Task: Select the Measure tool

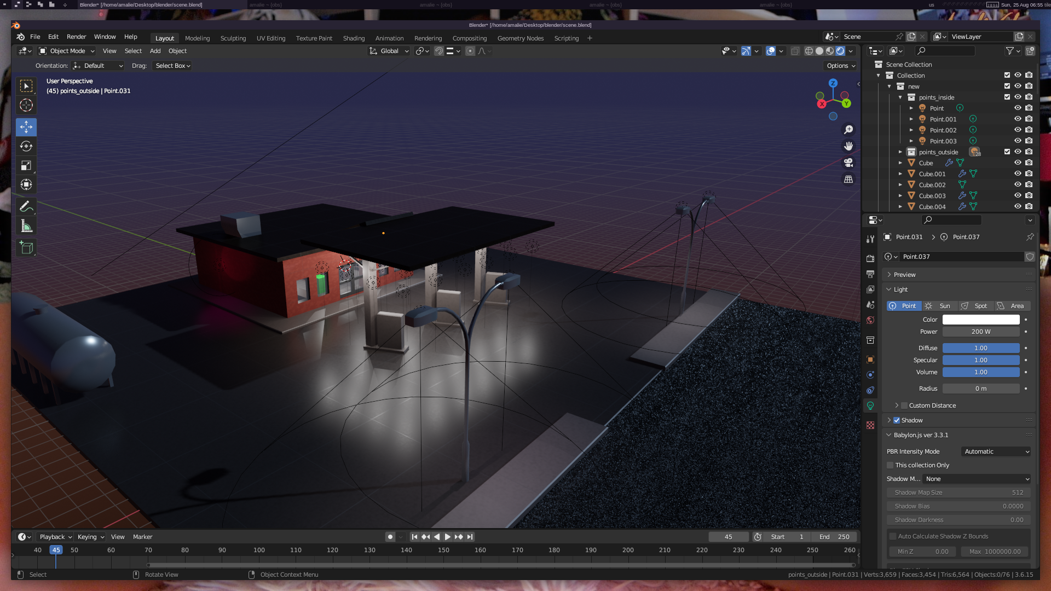Action: [26, 226]
